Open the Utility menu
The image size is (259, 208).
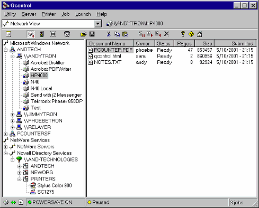pyautogui.click(x=10, y=14)
